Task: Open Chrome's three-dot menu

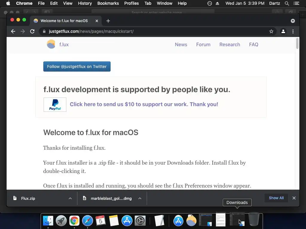Action: click(x=293, y=31)
